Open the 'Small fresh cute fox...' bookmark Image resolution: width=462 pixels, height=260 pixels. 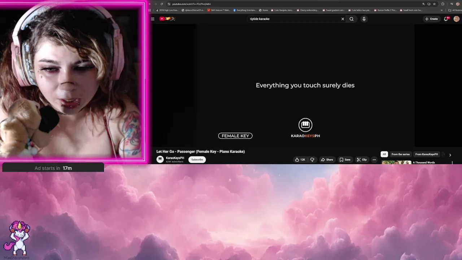pos(411,10)
